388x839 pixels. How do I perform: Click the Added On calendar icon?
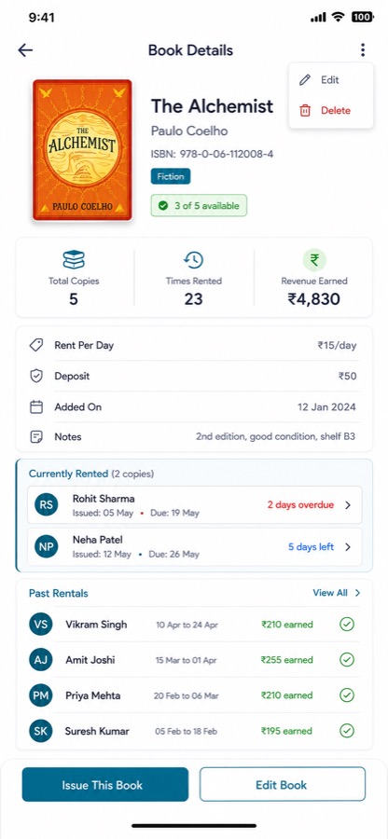(36, 407)
